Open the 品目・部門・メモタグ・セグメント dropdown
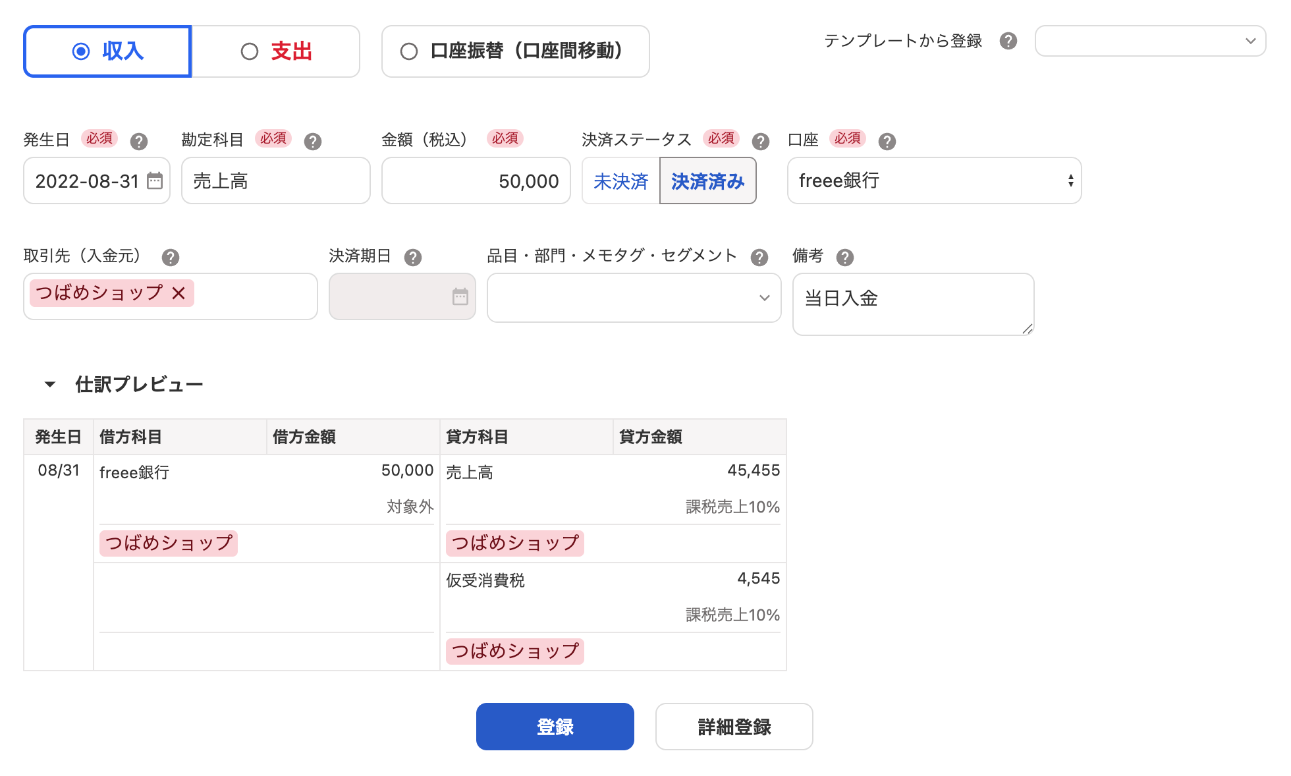This screenshot has height=776, width=1291. [634, 298]
